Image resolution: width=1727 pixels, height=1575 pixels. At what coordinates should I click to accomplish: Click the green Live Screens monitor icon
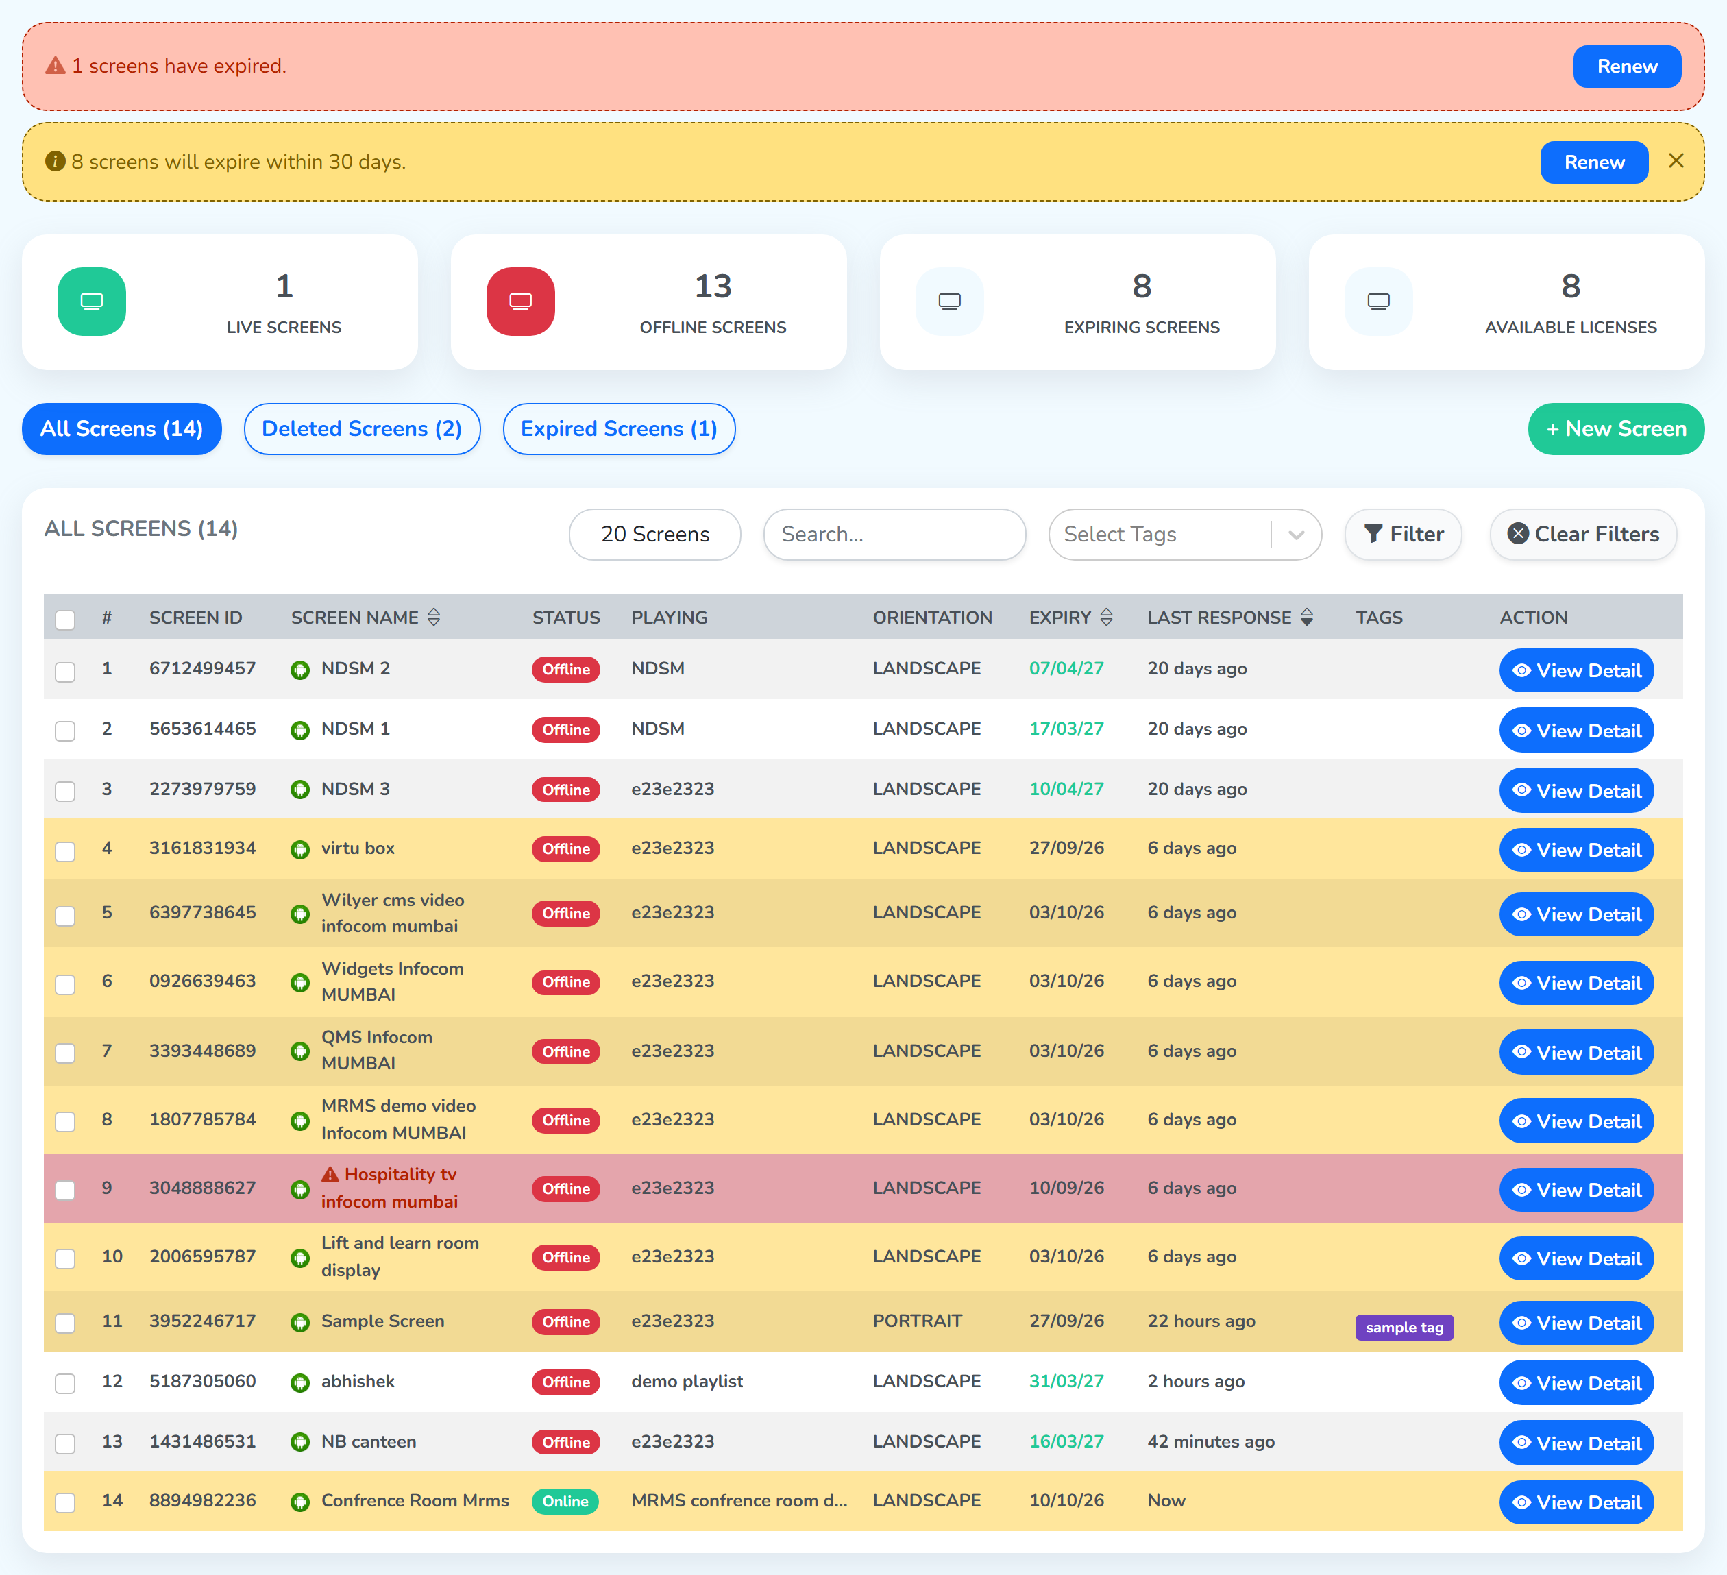(92, 302)
